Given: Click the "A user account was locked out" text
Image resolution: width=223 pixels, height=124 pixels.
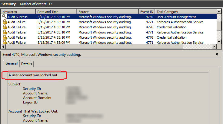Looking at the screenshot, I should [x=33, y=75].
